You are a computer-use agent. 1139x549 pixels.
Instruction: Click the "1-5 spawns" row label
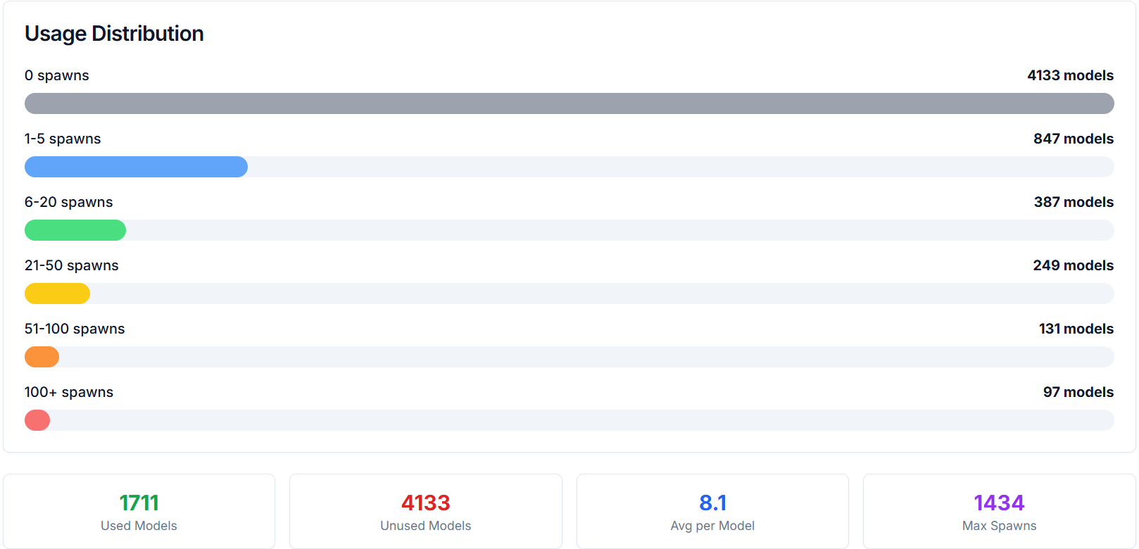tap(63, 139)
